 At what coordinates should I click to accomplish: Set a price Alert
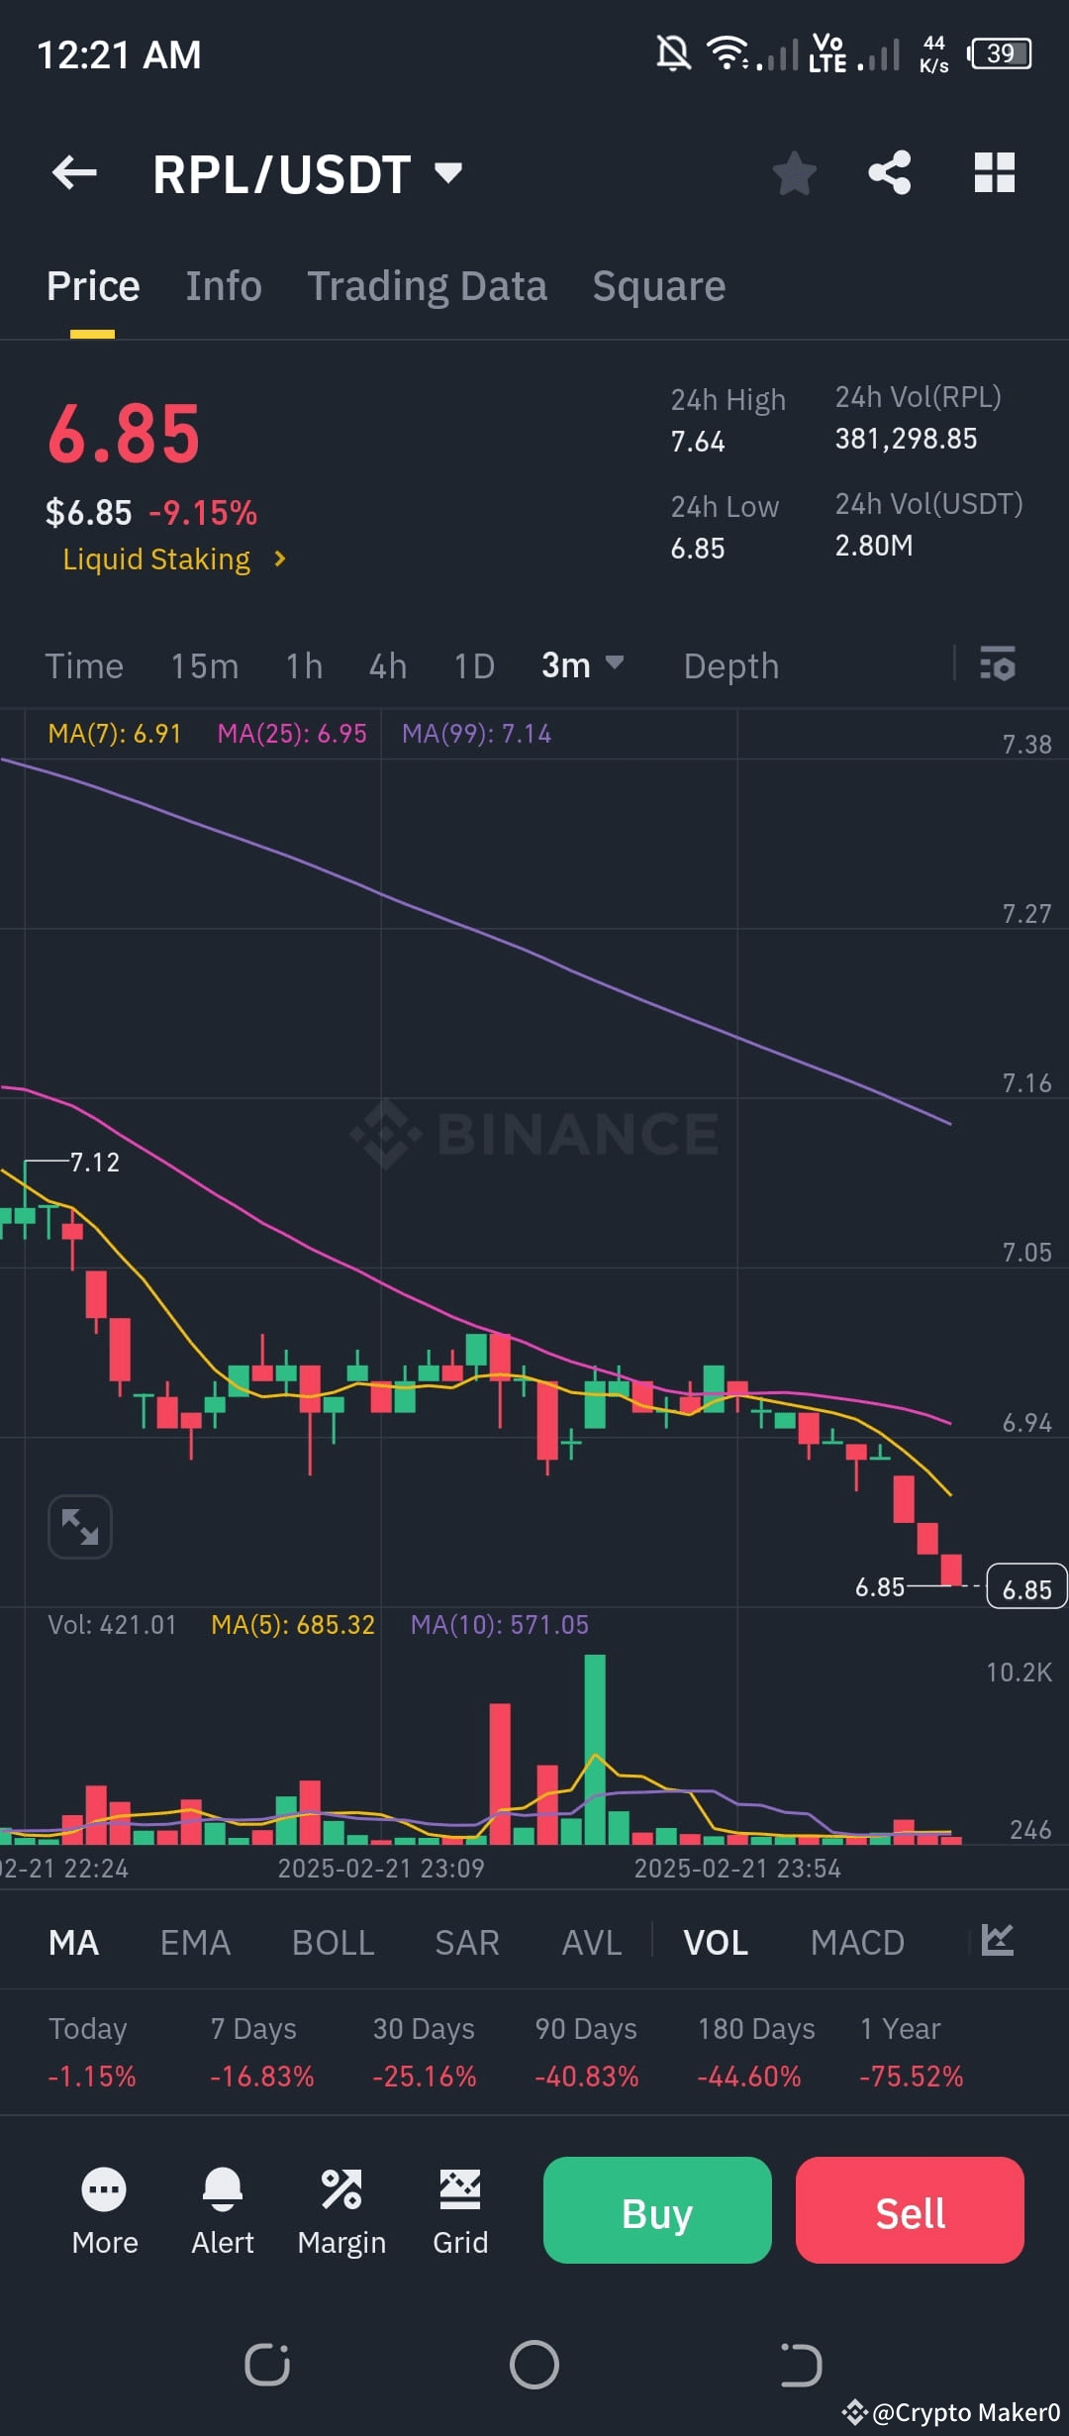point(222,2210)
